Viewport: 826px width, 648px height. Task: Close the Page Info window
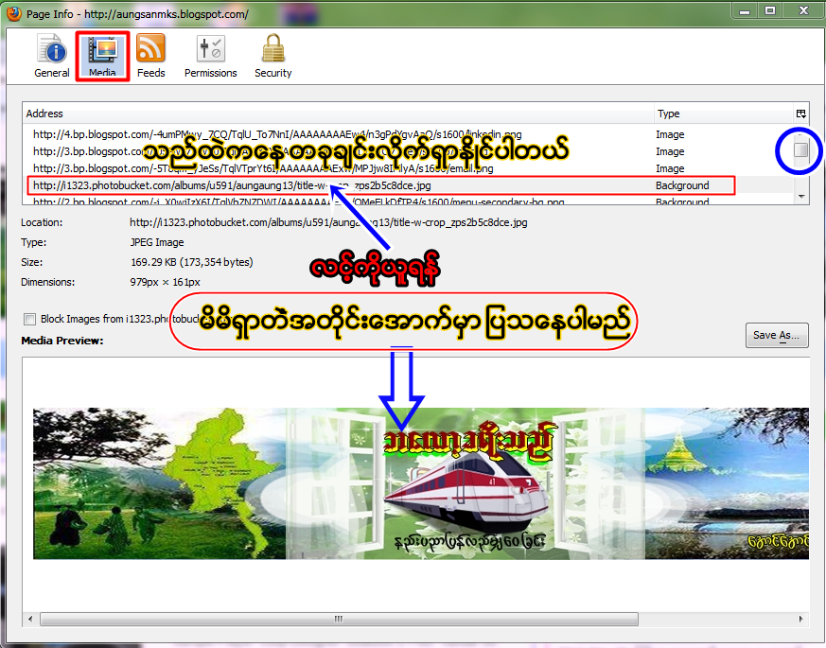tap(803, 11)
